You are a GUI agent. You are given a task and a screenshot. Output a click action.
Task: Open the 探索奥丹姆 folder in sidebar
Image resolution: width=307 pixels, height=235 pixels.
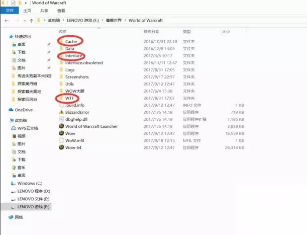tap(27, 84)
